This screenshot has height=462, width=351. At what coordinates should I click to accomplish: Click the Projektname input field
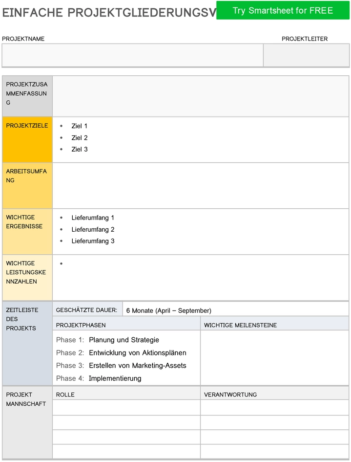133,55
